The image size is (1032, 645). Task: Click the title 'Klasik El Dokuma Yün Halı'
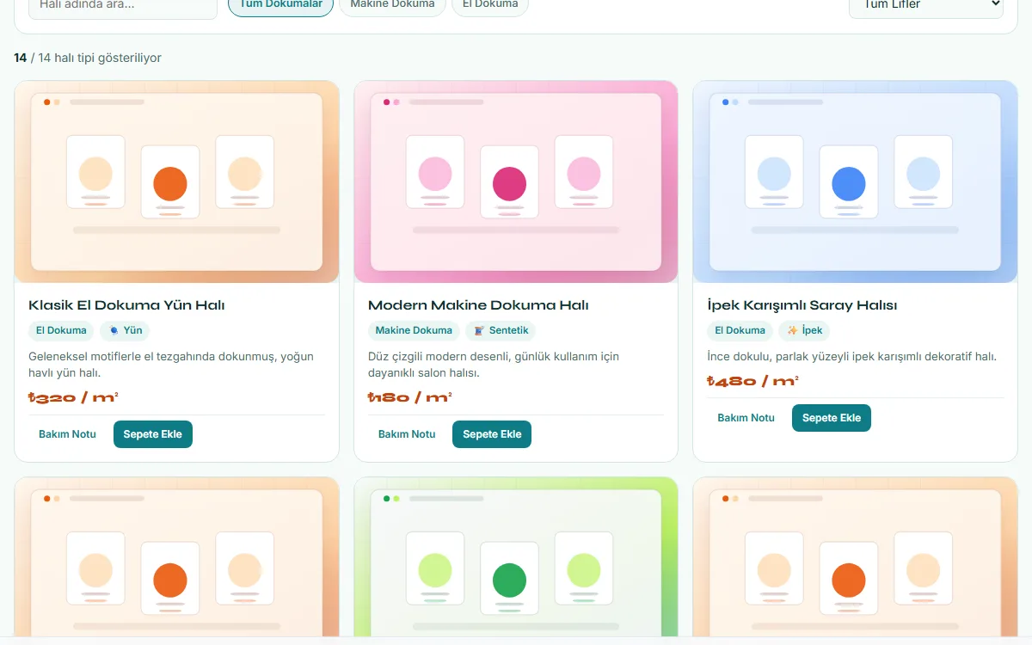(x=126, y=305)
